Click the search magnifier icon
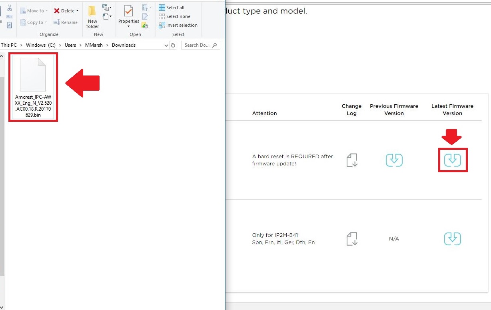 (215, 45)
